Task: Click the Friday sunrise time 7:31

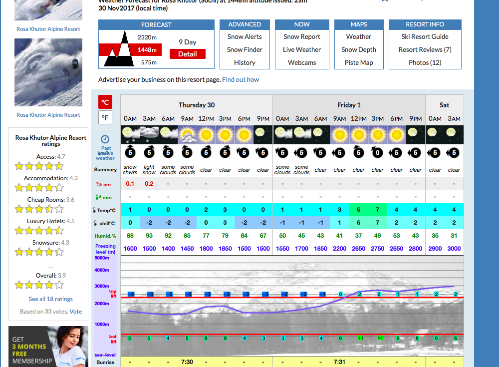Action: pyautogui.click(x=339, y=362)
